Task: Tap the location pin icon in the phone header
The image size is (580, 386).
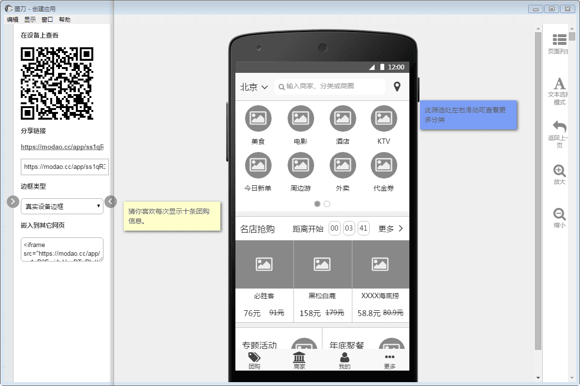Action: pyautogui.click(x=397, y=87)
